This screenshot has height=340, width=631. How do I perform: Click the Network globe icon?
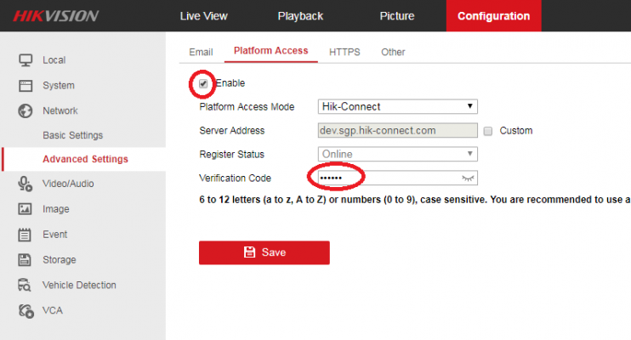pos(26,111)
